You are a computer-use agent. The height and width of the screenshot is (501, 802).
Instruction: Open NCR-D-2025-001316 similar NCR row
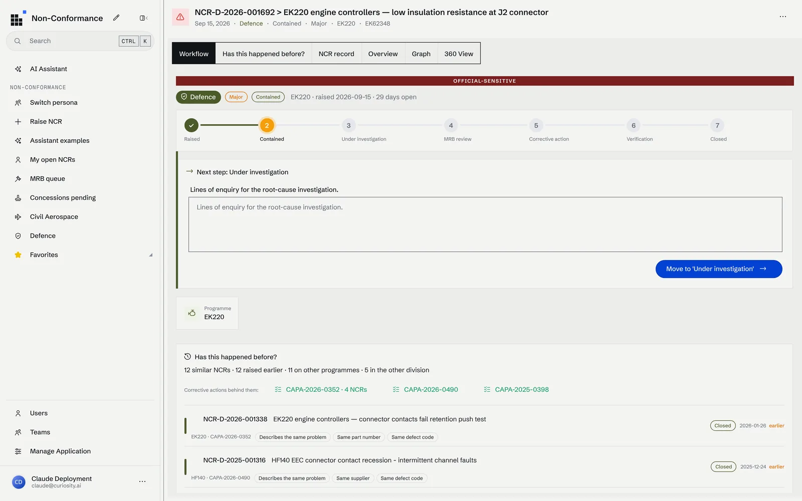point(484,467)
